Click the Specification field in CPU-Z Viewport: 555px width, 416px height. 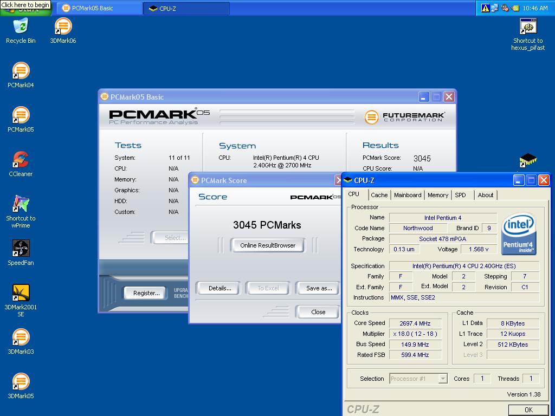pos(464,265)
